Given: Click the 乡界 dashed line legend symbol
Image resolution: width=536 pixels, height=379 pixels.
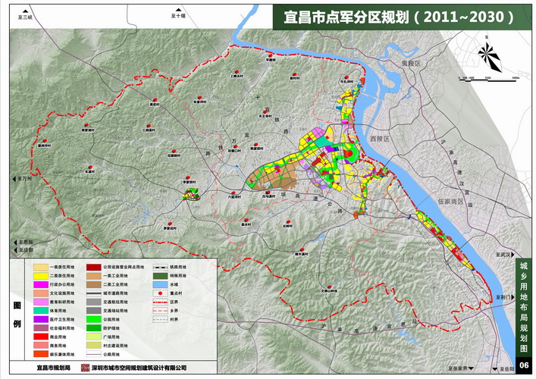Looking at the screenshot, I should click(161, 309).
